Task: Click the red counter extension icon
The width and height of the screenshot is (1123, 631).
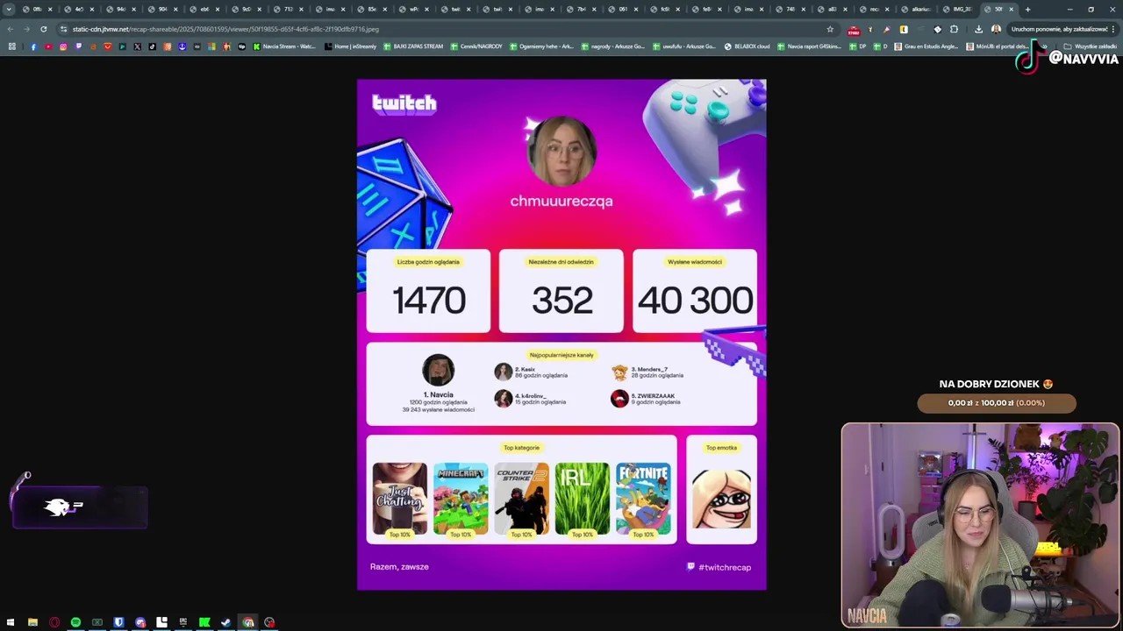Action: pos(854,30)
